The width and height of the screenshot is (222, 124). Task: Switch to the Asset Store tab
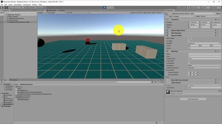(x=51, y=11)
